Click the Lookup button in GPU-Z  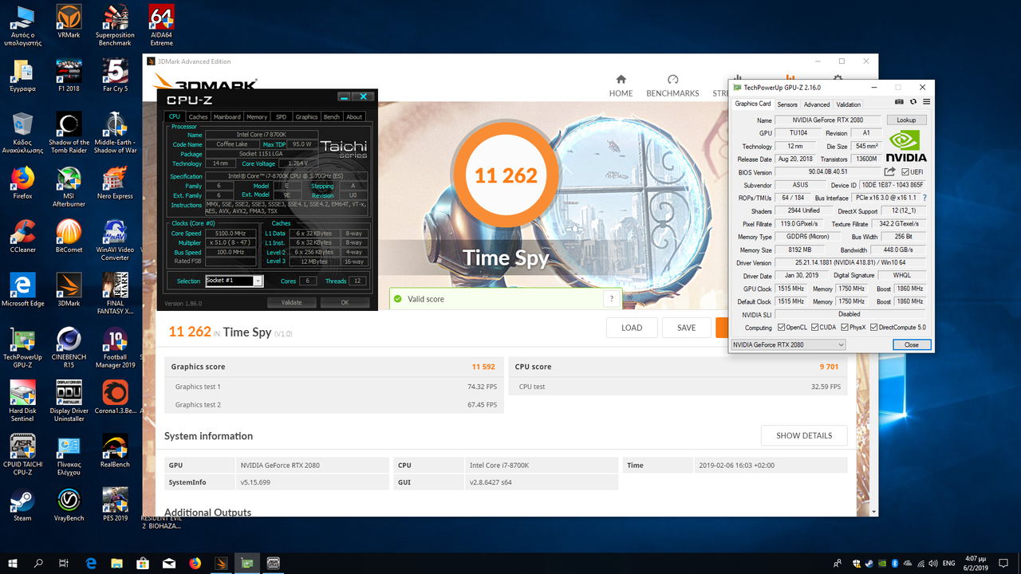906,120
